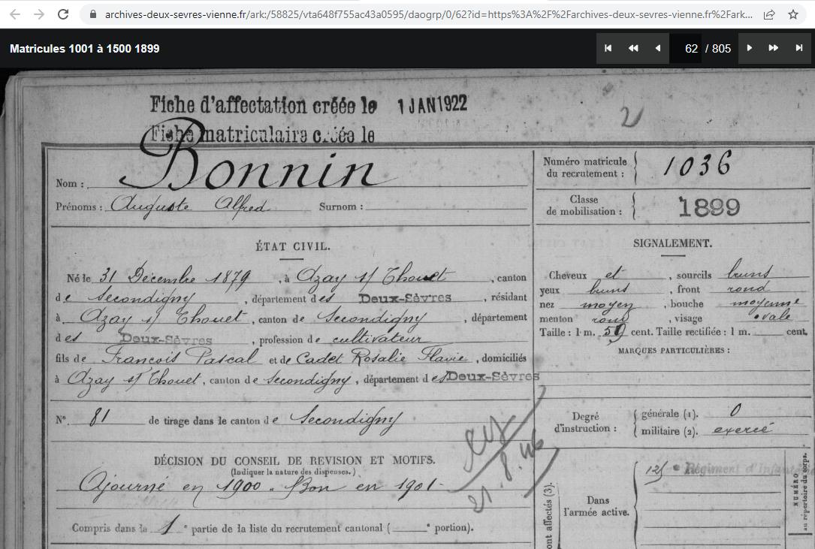Click military instruction value 'exercé'

(x=741, y=430)
